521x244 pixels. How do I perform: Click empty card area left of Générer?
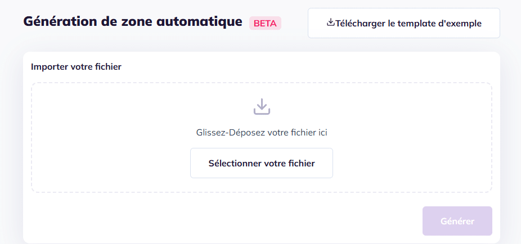click(x=225, y=221)
